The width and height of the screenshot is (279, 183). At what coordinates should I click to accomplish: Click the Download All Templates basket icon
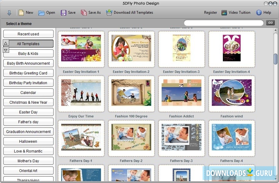tap(109, 13)
